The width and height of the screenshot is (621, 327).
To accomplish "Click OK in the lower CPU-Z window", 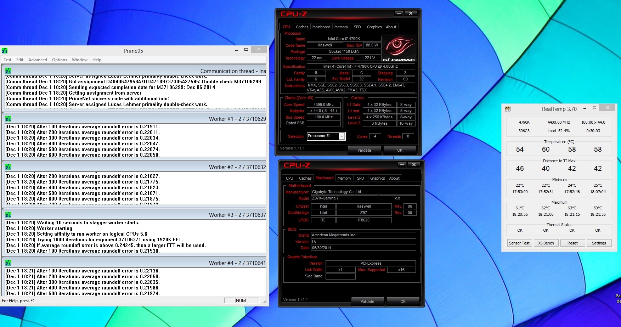I will [403, 301].
